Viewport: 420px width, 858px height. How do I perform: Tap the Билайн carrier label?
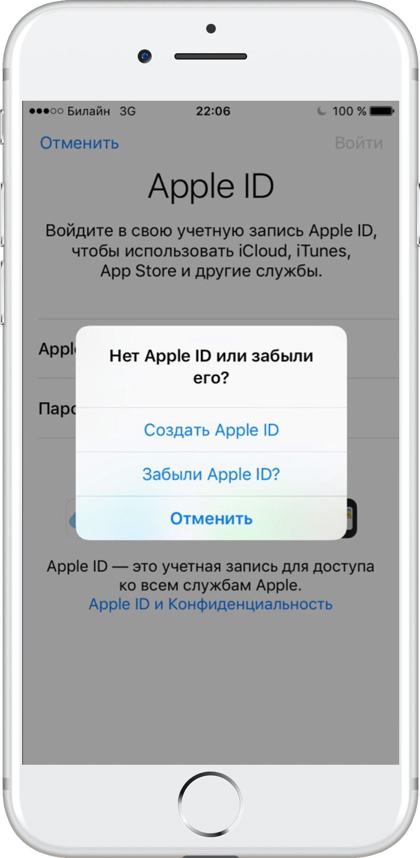pyautogui.click(x=89, y=111)
